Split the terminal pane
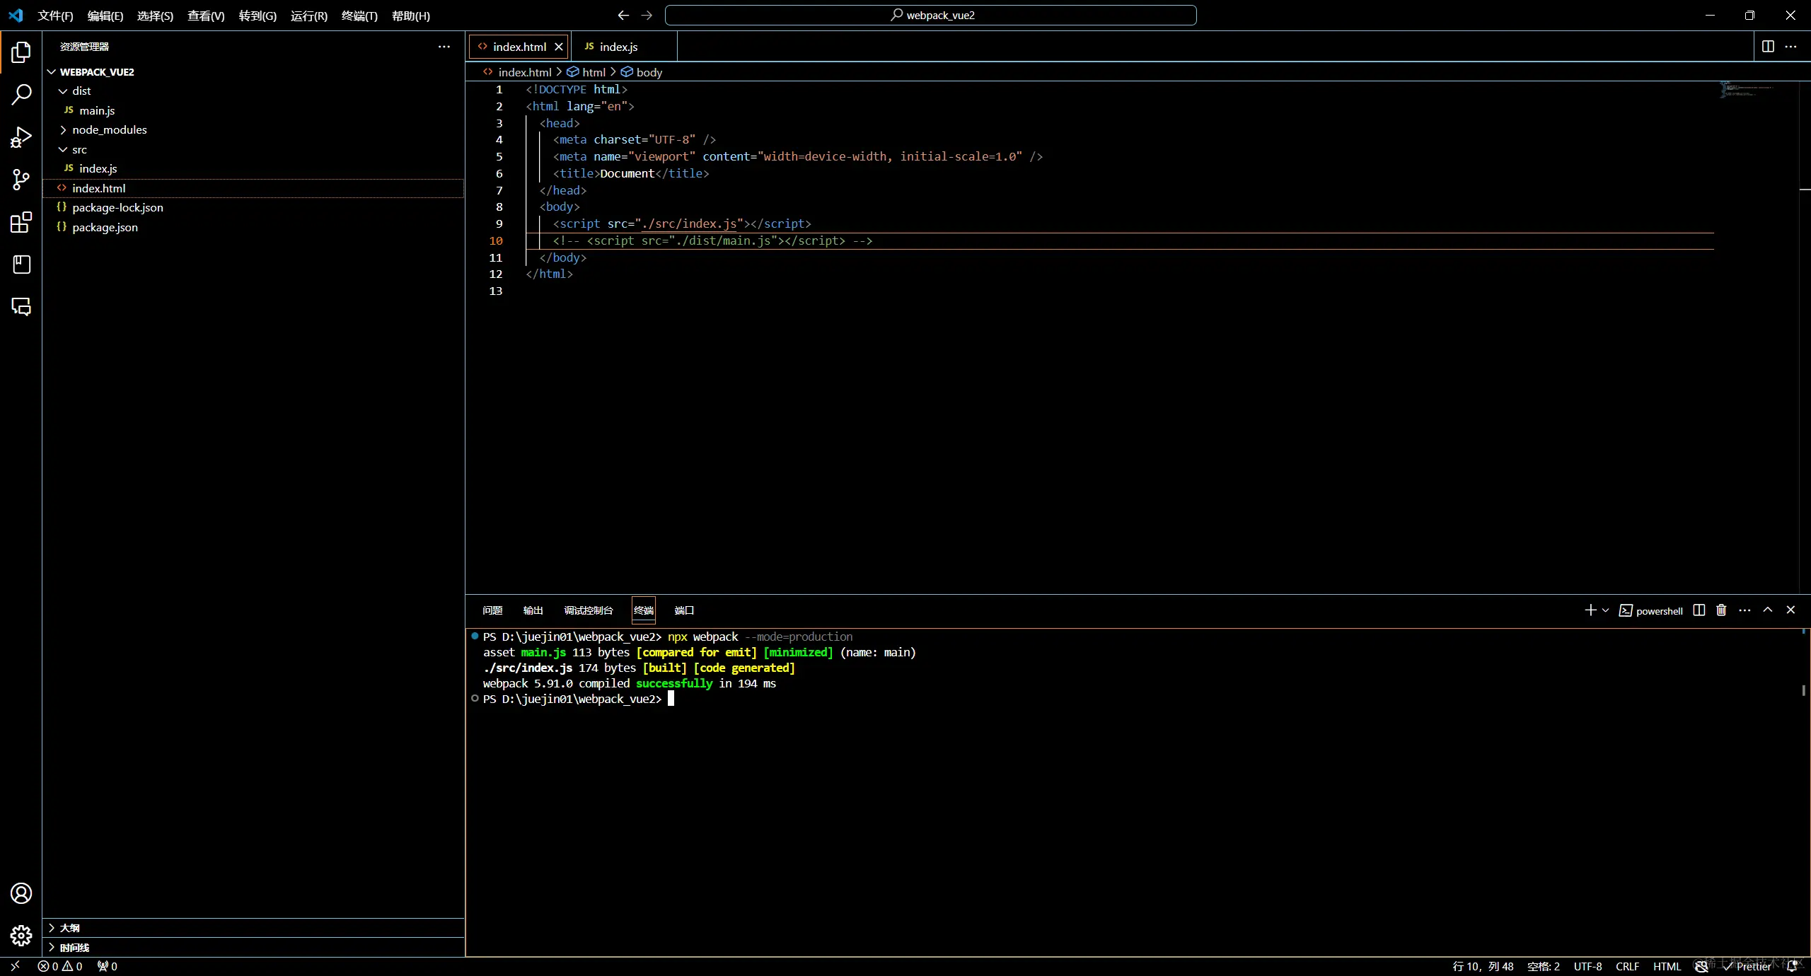Image resolution: width=1811 pixels, height=976 pixels. 1699,610
